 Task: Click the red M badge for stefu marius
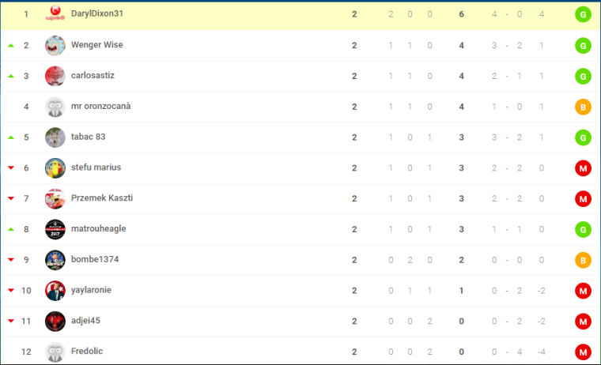pos(583,168)
